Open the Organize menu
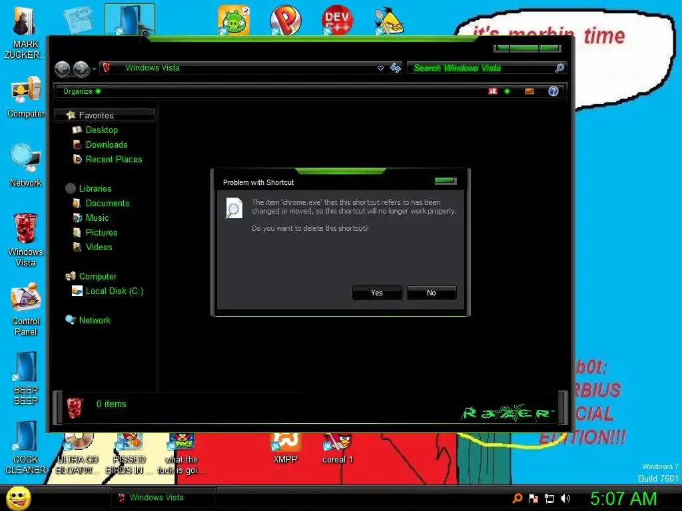682x511 pixels. tap(82, 91)
